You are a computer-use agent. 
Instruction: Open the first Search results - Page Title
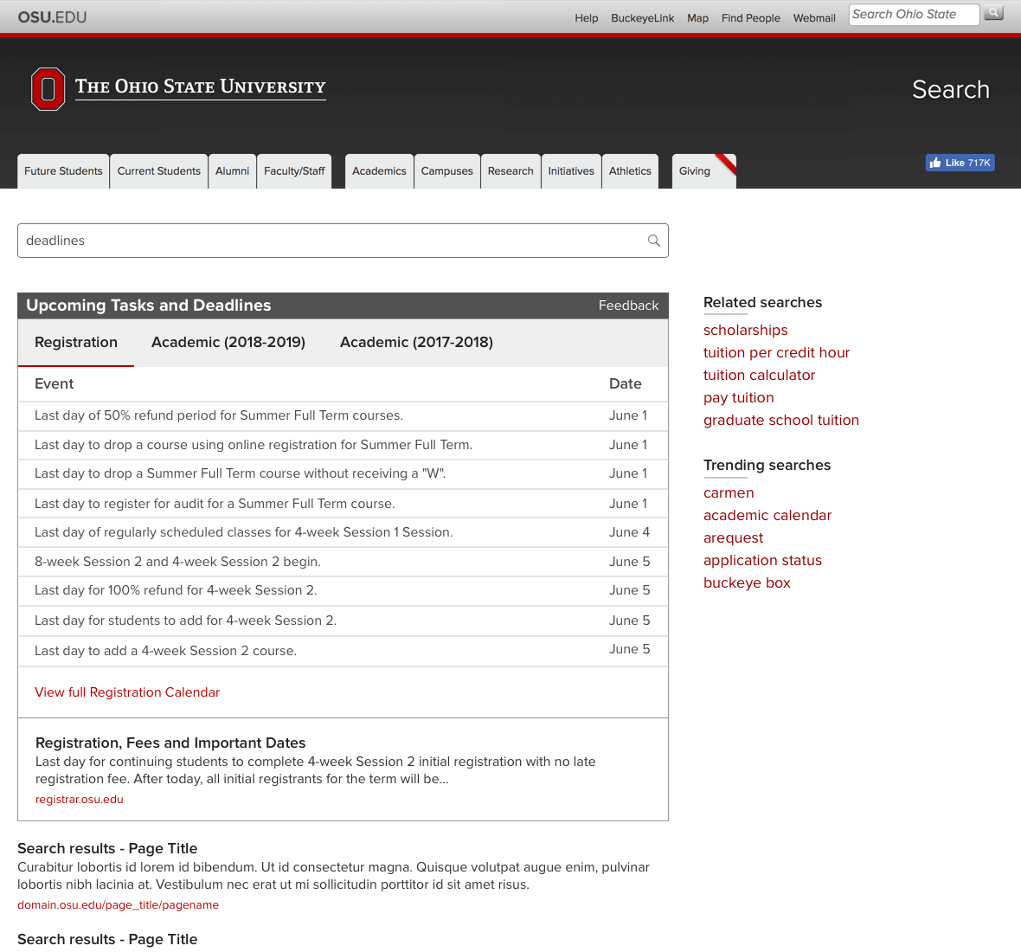[107, 848]
